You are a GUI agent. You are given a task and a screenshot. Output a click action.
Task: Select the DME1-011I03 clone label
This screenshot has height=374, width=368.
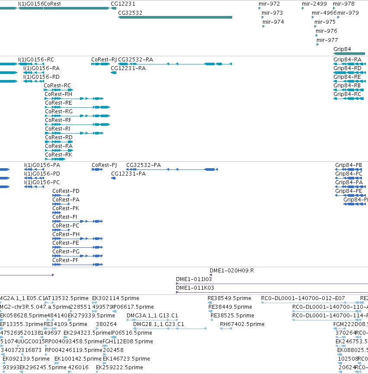[194, 279]
